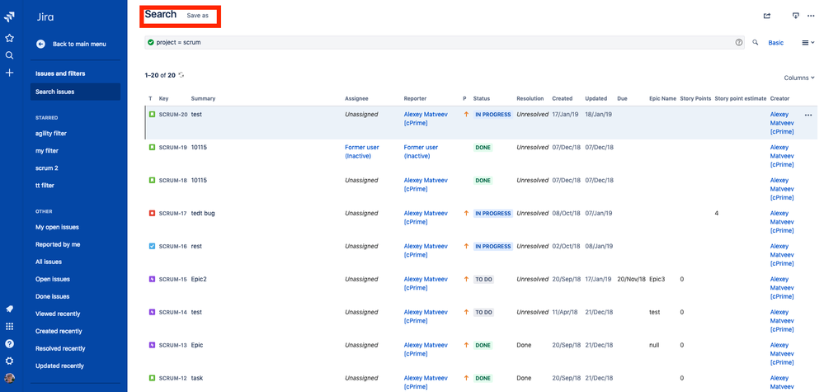Open the view layout switcher icon

tap(808, 43)
